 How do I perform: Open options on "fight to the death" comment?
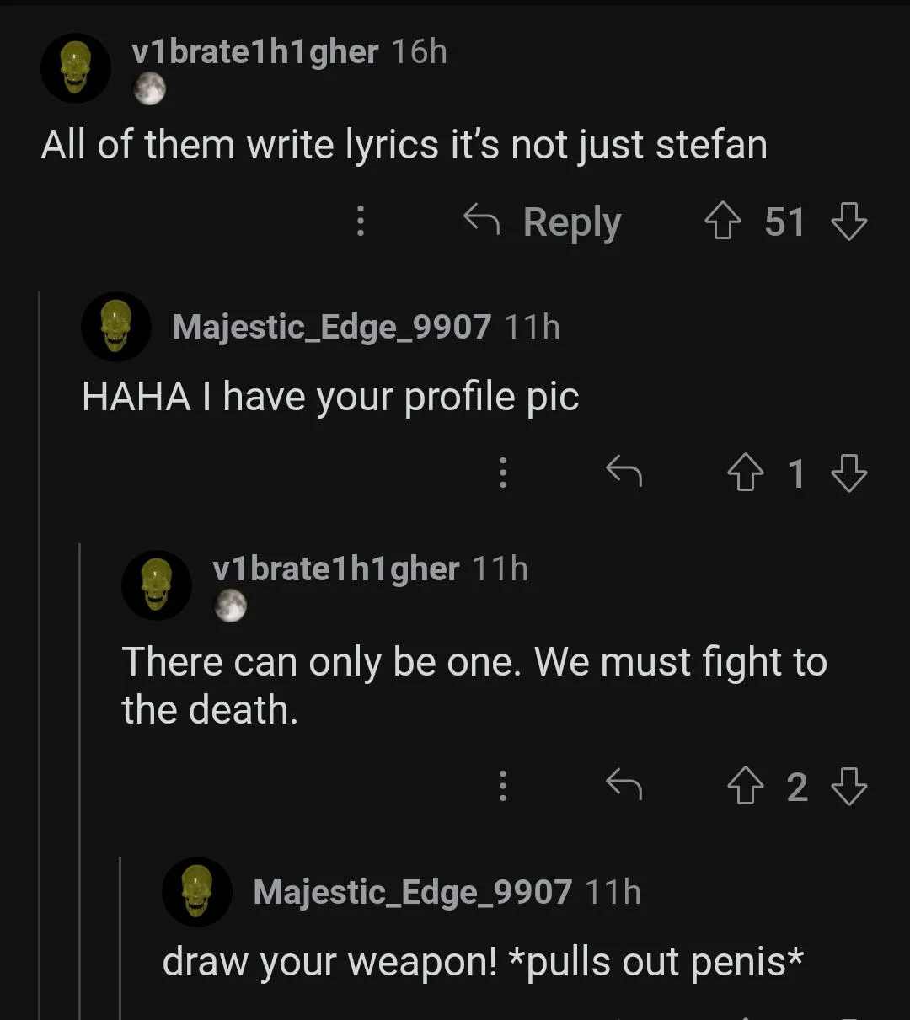503,787
